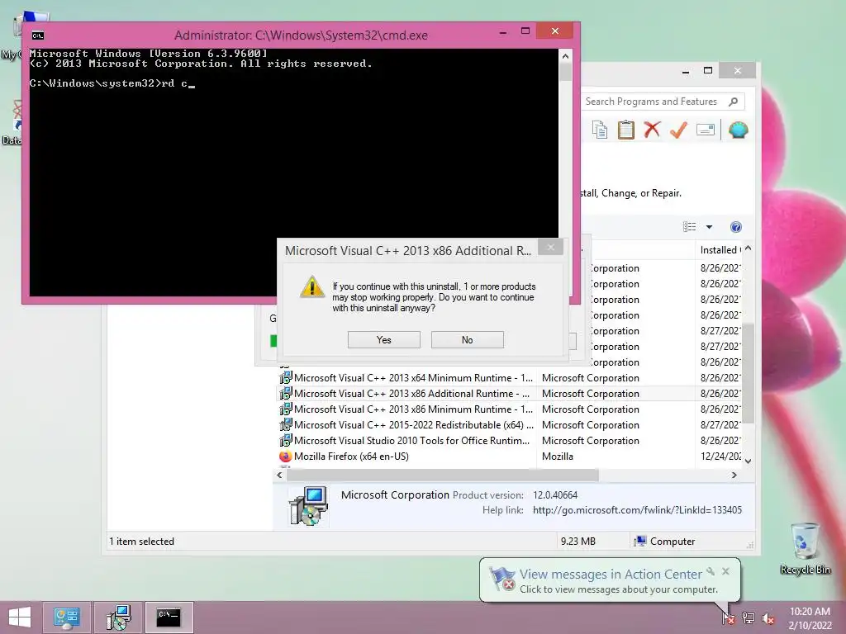This screenshot has width=846, height=634.
Task: Click the Action Center flag tray icon
Action: click(x=729, y=617)
